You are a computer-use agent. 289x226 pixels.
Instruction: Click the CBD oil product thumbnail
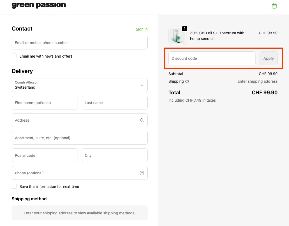[x=177, y=35]
